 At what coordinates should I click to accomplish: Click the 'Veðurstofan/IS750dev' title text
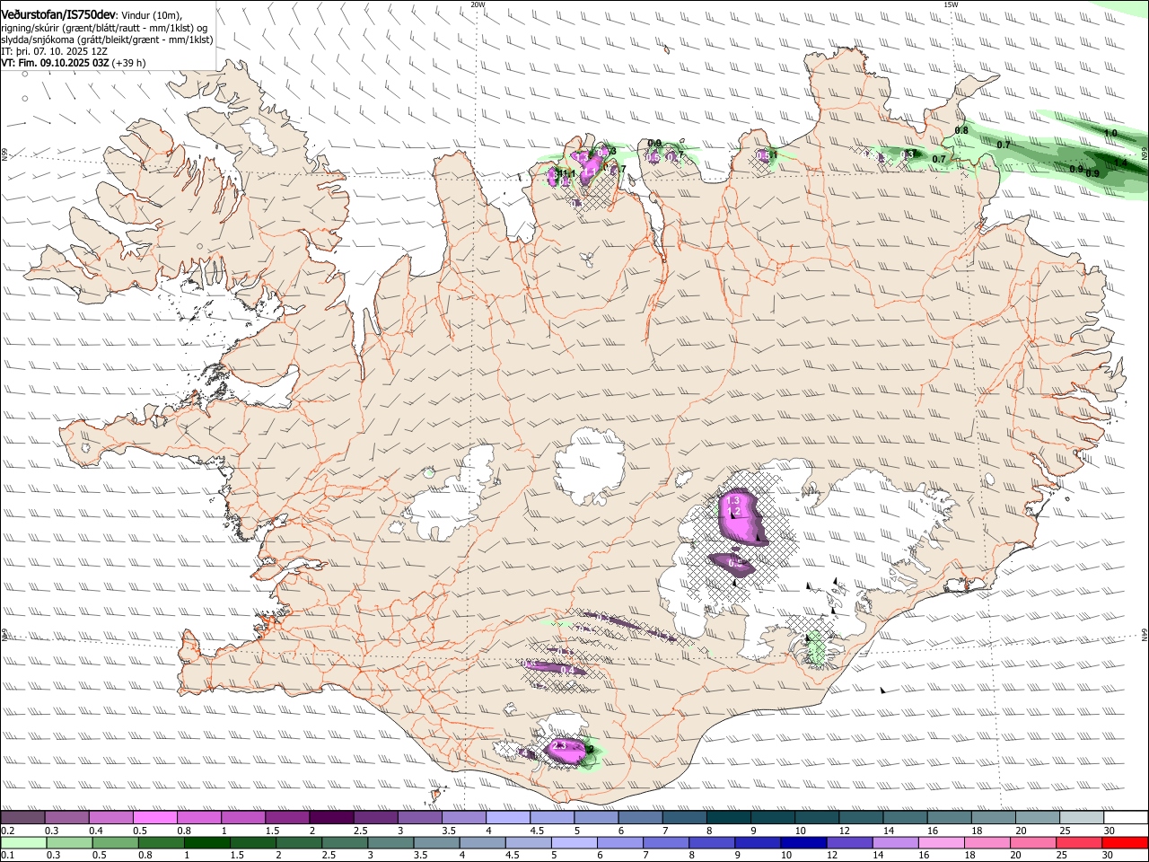click(57, 13)
